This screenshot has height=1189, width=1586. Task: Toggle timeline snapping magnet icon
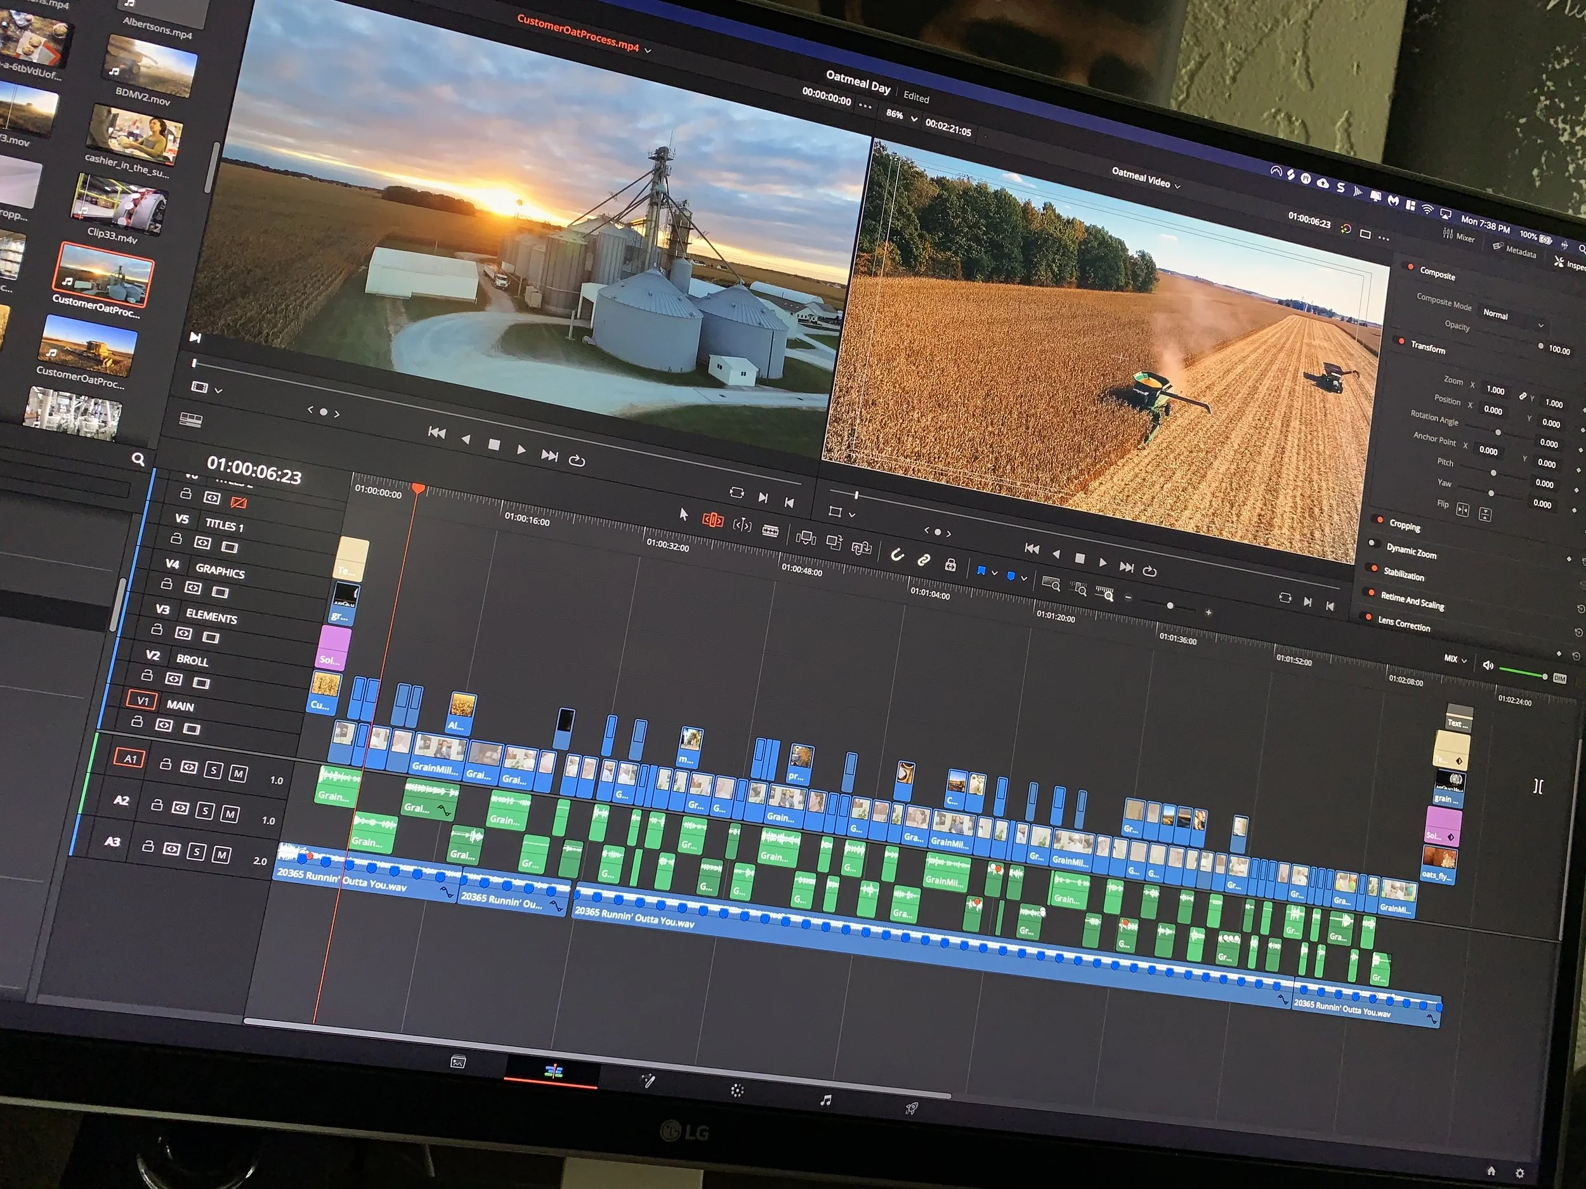click(x=897, y=556)
